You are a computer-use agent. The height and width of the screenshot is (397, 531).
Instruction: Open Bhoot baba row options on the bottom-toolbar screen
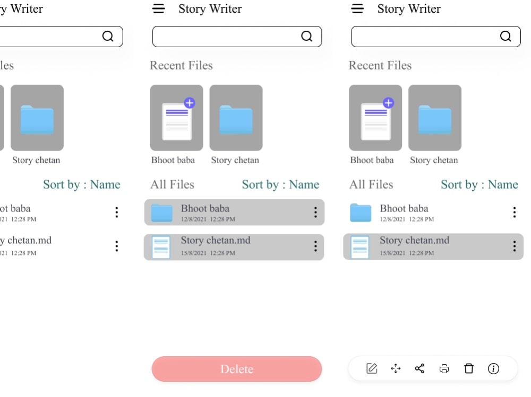pyautogui.click(x=515, y=212)
